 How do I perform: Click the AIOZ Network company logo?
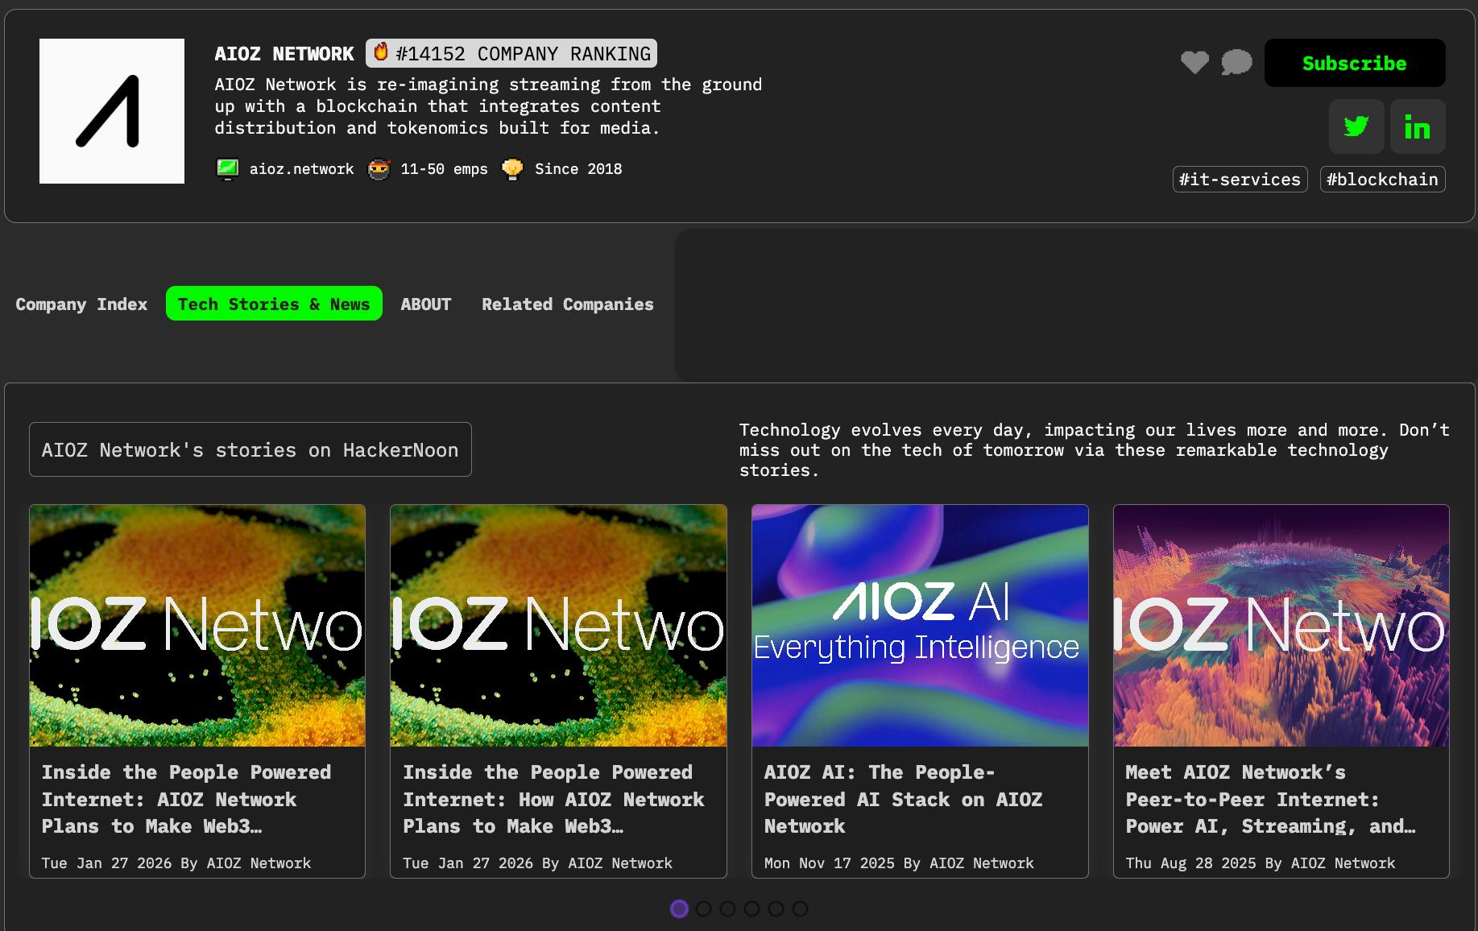tap(112, 111)
